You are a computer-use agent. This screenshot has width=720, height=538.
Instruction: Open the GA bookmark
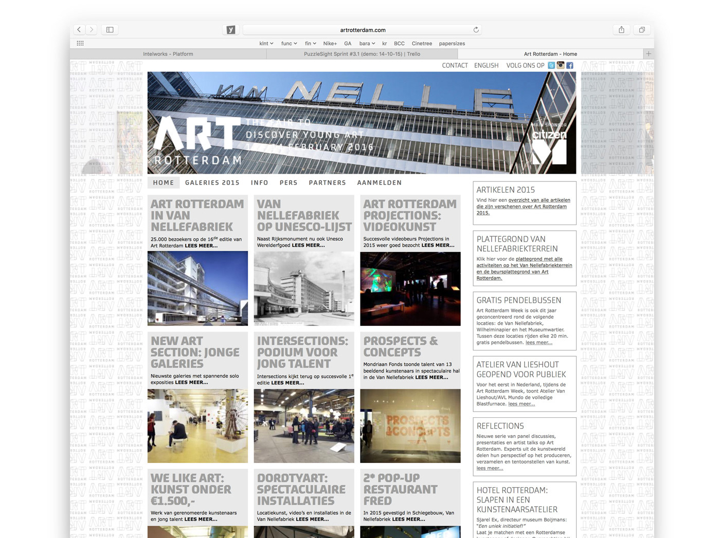tap(348, 44)
